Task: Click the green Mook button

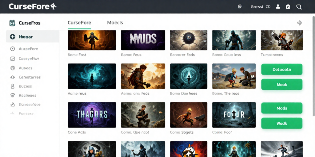Action: 282,84
